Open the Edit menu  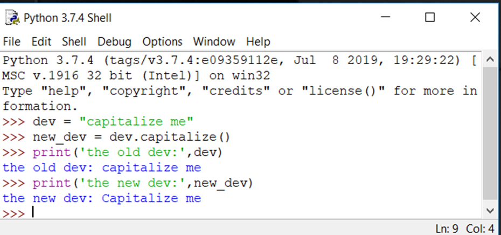41,42
